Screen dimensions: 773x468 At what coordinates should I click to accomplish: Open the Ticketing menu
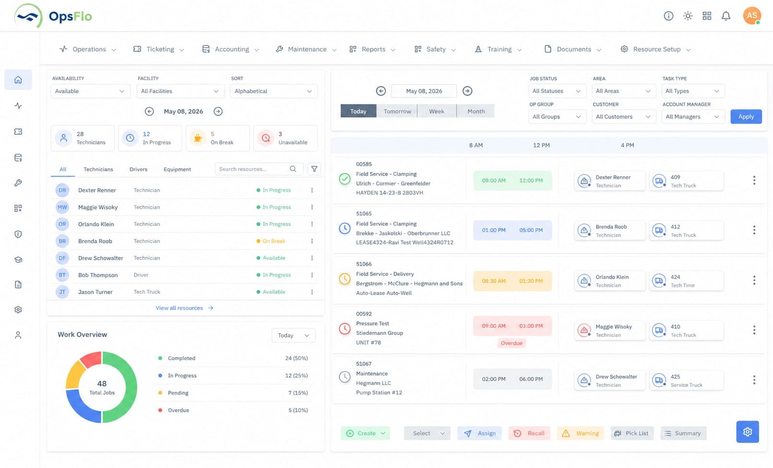[159, 49]
